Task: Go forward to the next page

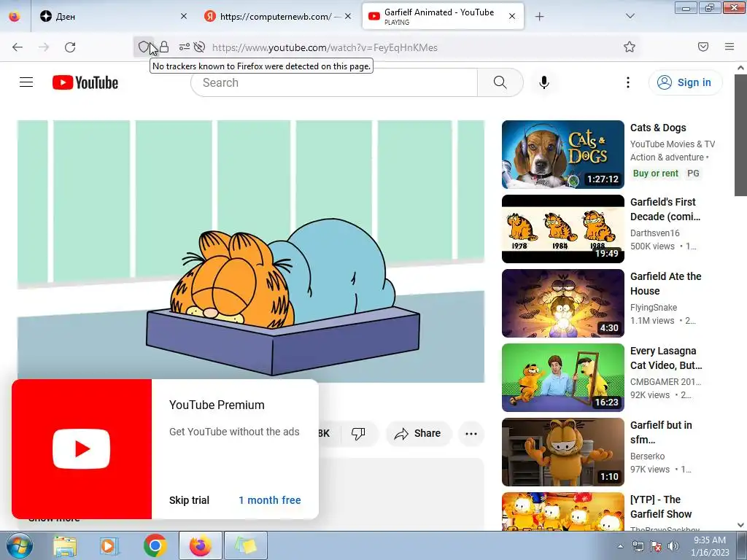Action: tap(44, 47)
